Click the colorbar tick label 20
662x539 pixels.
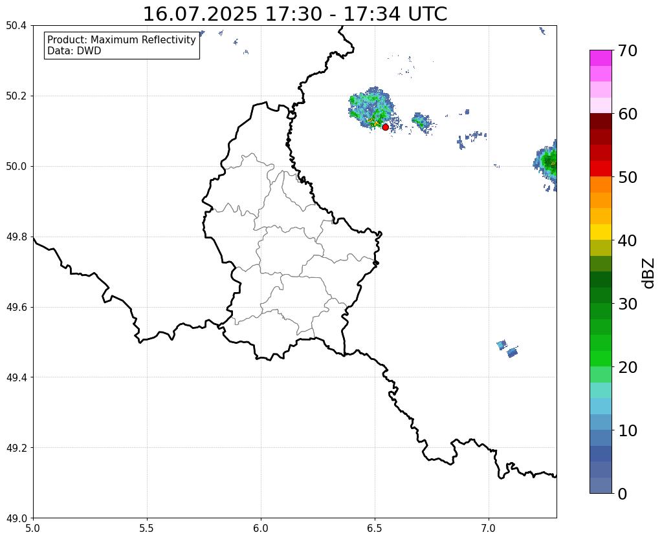point(627,367)
